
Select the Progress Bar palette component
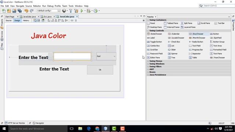[196, 50]
